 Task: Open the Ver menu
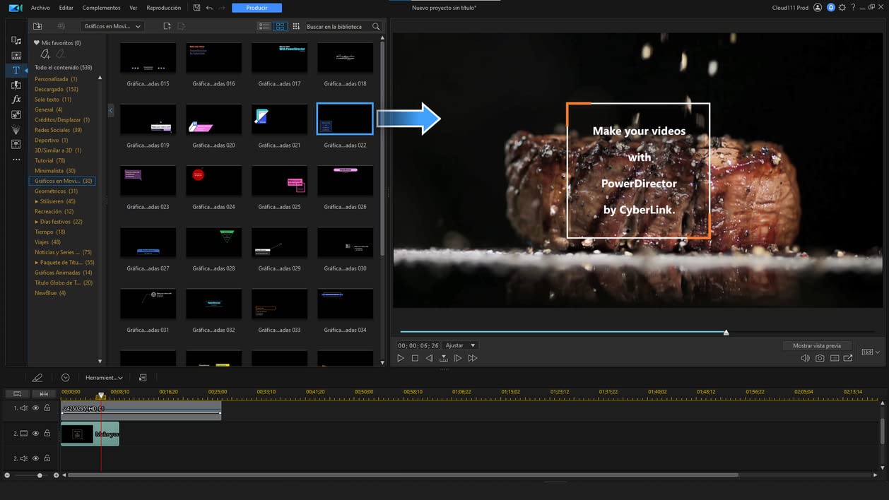(x=134, y=8)
